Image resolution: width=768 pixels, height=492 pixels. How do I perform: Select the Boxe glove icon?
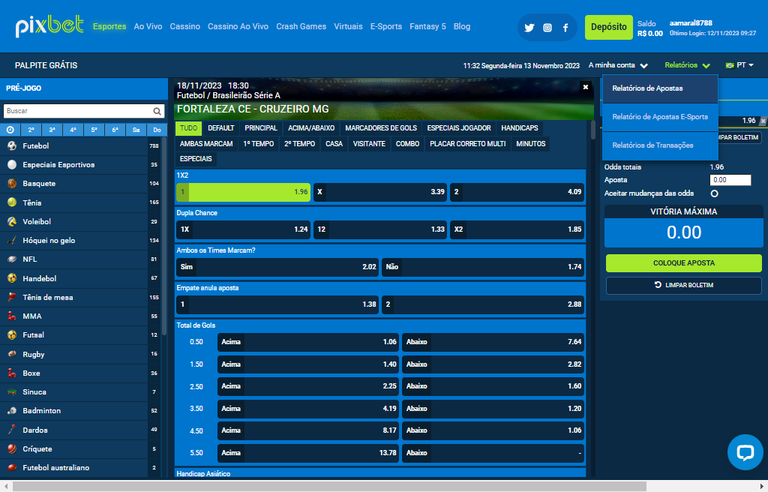pos(12,373)
